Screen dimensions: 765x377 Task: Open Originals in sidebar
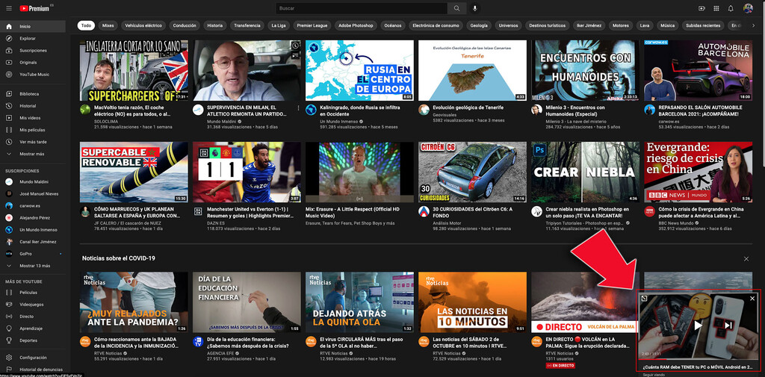pos(33,63)
